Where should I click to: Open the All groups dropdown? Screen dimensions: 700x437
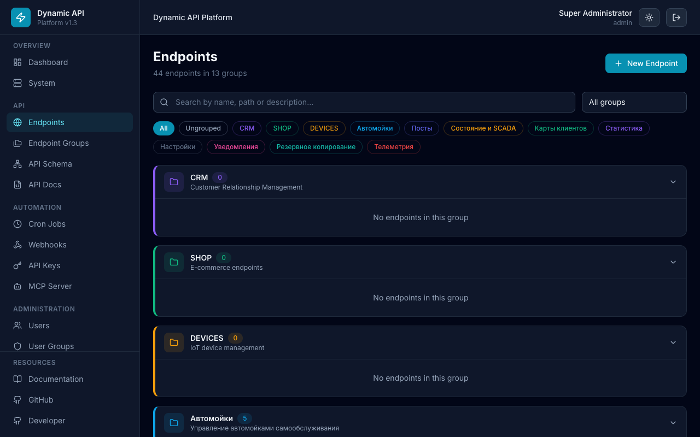(634, 102)
